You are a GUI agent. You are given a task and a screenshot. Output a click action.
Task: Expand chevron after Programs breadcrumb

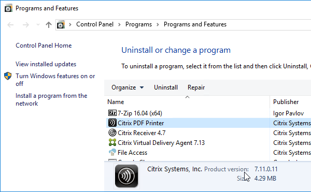click(x=158, y=24)
